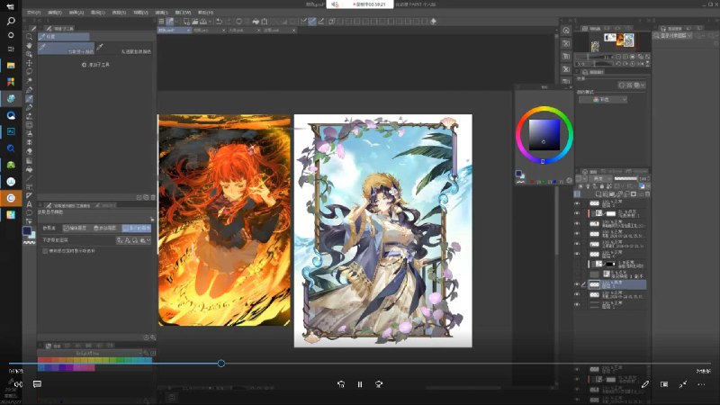Click the Windows Search icon on taskbar
This screenshot has width=720, height=405.
coord(11,21)
